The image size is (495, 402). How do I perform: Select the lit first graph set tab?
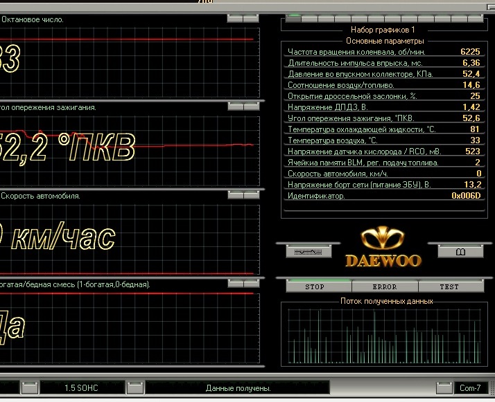[x=293, y=19]
